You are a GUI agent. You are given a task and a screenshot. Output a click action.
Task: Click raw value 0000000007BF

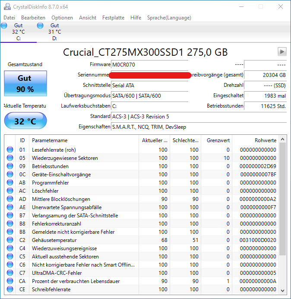click(258, 175)
